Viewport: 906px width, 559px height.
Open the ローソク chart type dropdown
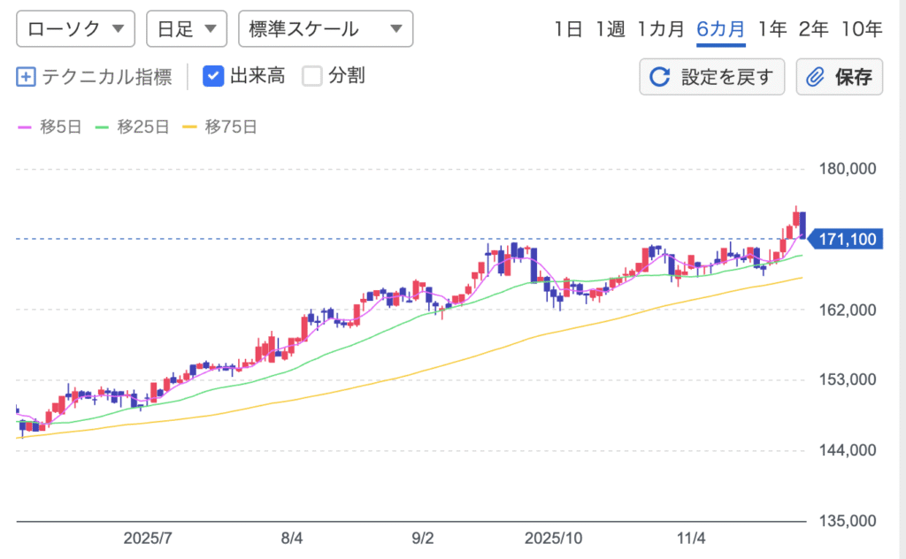tap(75, 29)
